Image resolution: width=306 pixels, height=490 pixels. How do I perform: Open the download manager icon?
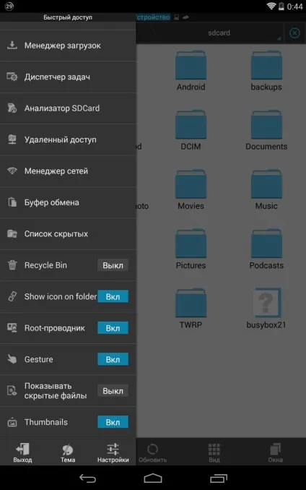coord(12,46)
